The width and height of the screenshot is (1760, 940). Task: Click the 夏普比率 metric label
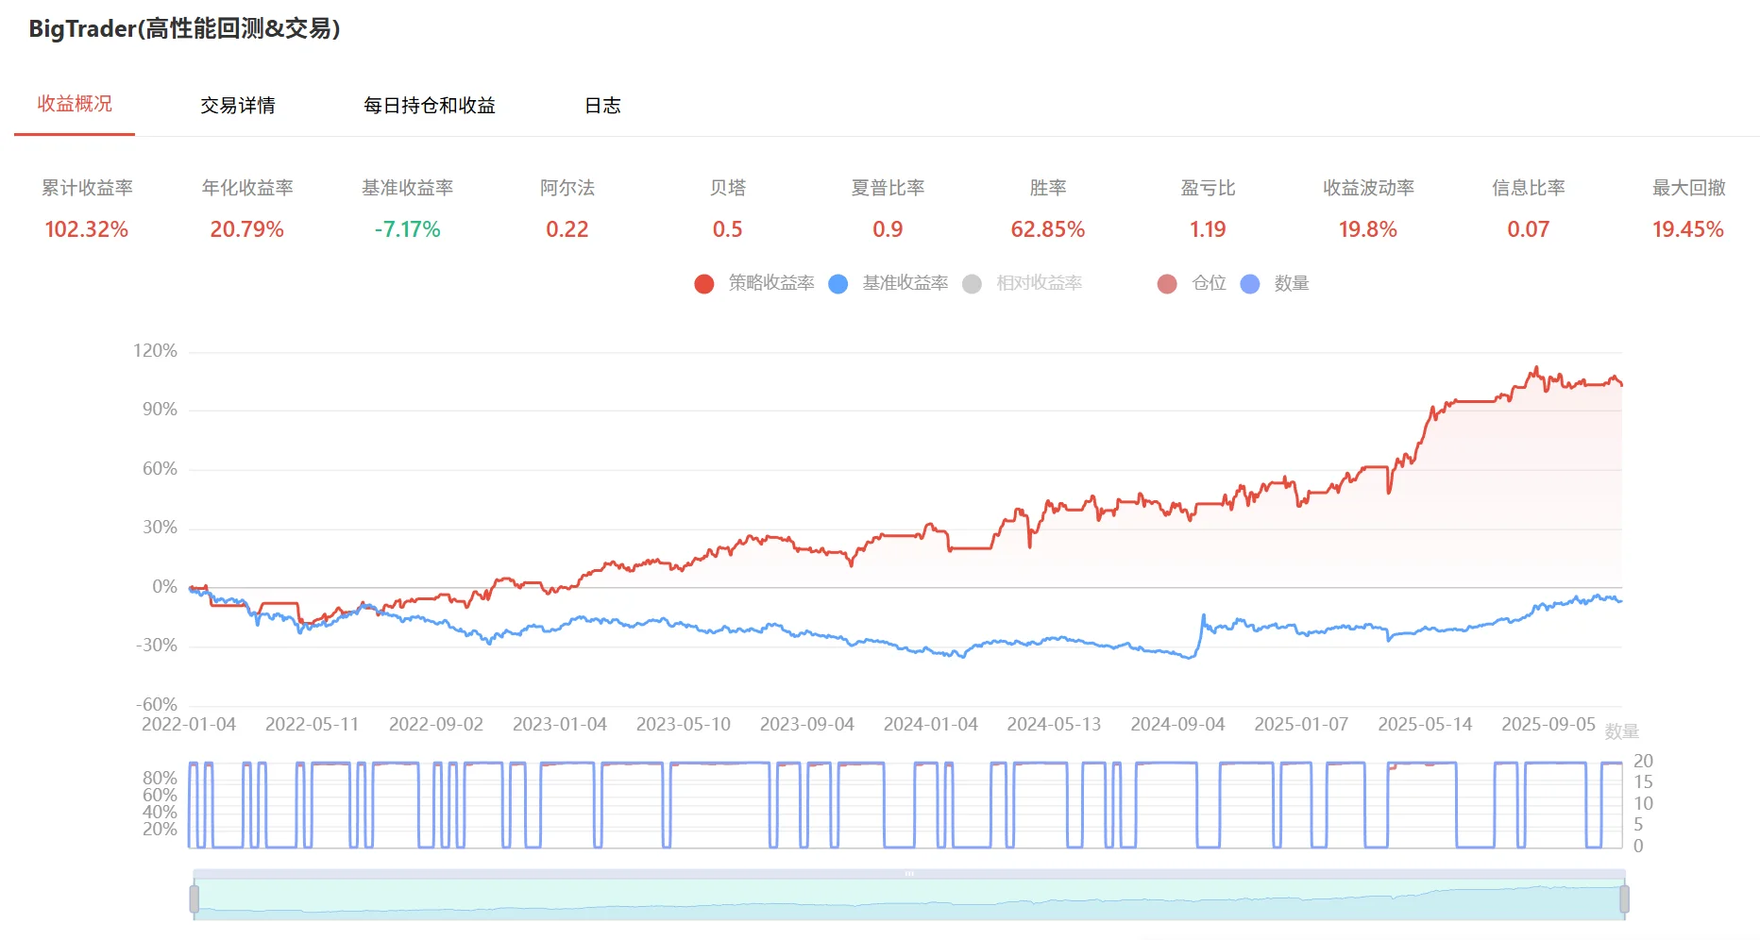(888, 188)
